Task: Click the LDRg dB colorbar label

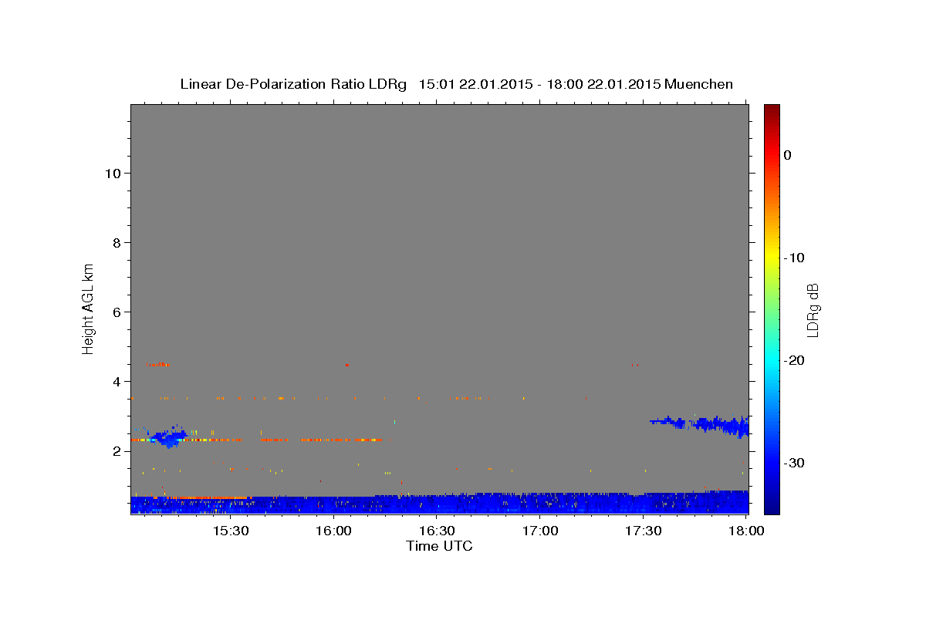Action: (x=812, y=309)
